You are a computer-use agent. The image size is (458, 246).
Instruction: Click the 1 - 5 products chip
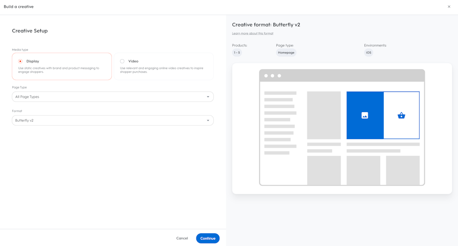pyautogui.click(x=237, y=52)
